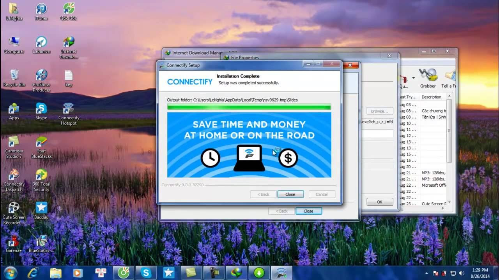This screenshot has width=499, height=280.
Task: Click the Cancel button in Connectify Setup
Action: (x=322, y=194)
